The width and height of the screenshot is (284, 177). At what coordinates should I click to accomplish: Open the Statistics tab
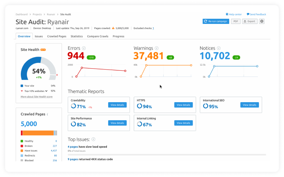click(77, 36)
